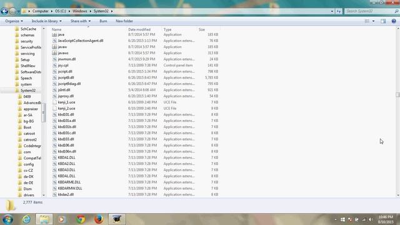Image resolution: width=400 pixels, height=225 pixels.
Task: Select the jsproxy.dll file name
Action: 66,96
